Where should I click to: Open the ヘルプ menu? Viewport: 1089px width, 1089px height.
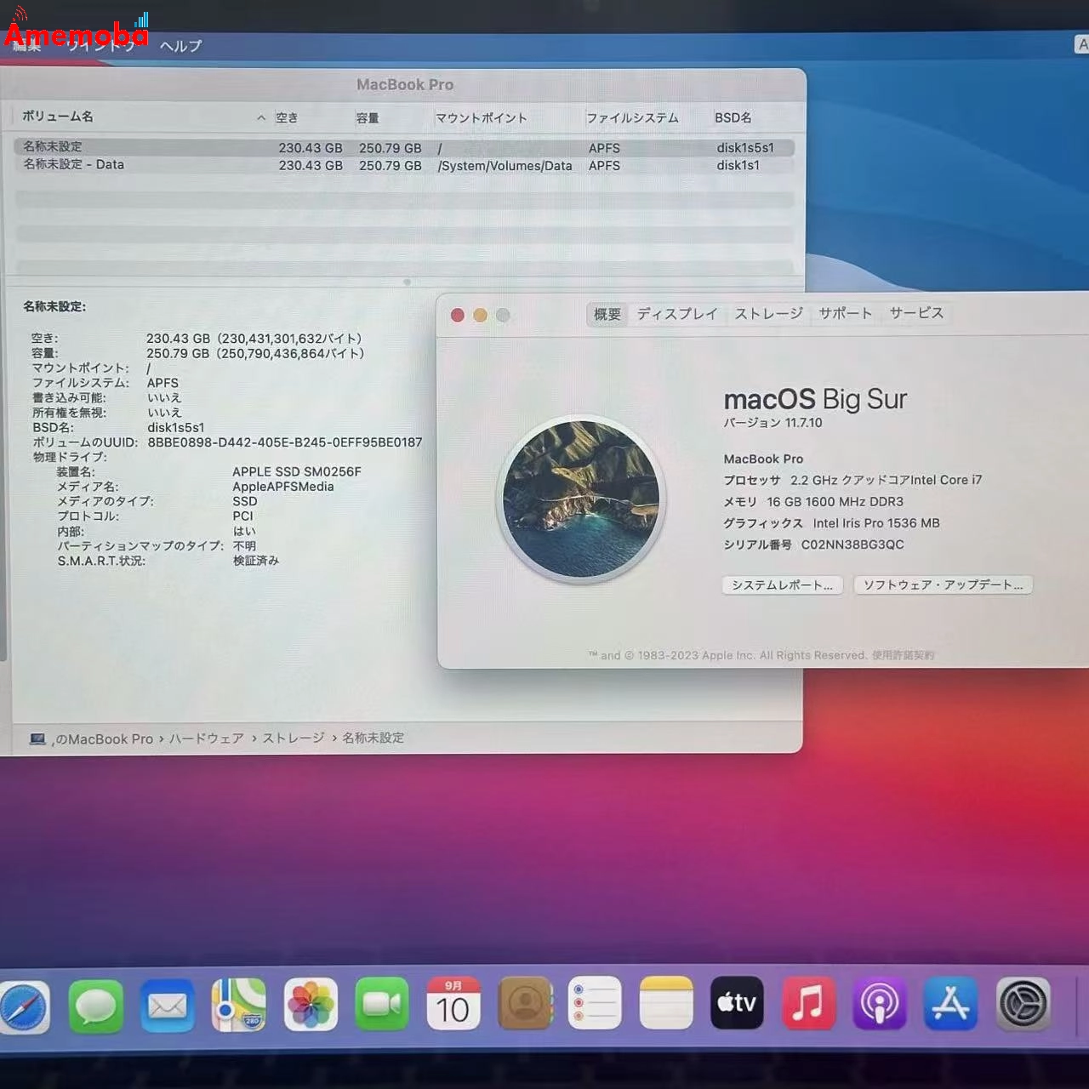180,45
